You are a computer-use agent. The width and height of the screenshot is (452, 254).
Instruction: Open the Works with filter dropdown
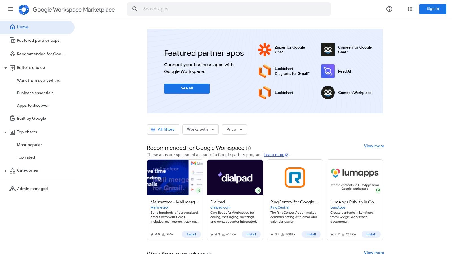(x=200, y=129)
